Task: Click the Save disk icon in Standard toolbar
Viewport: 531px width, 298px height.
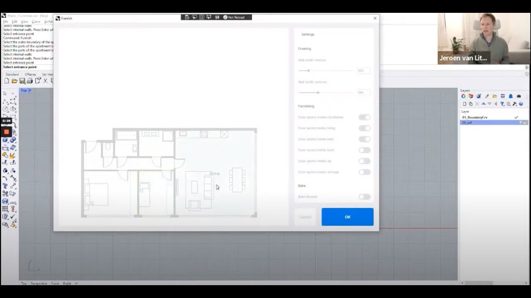Action: click(22, 81)
